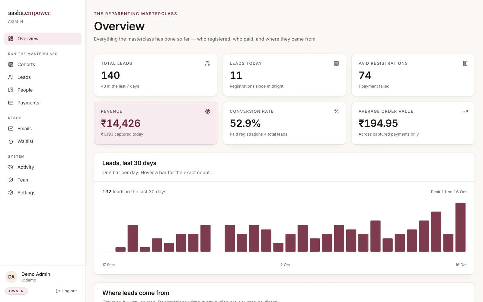Viewport: 483px width, 302px height.
Task: Click the calendar icon on Leads Today card
Action: point(336,63)
